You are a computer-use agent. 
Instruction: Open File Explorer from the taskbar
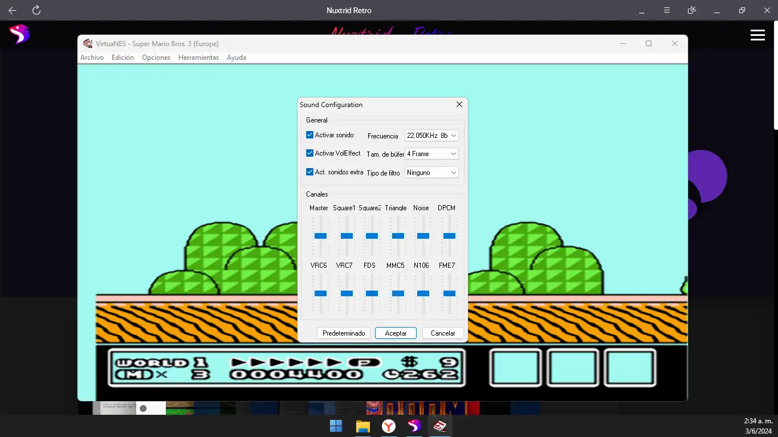pyautogui.click(x=363, y=426)
